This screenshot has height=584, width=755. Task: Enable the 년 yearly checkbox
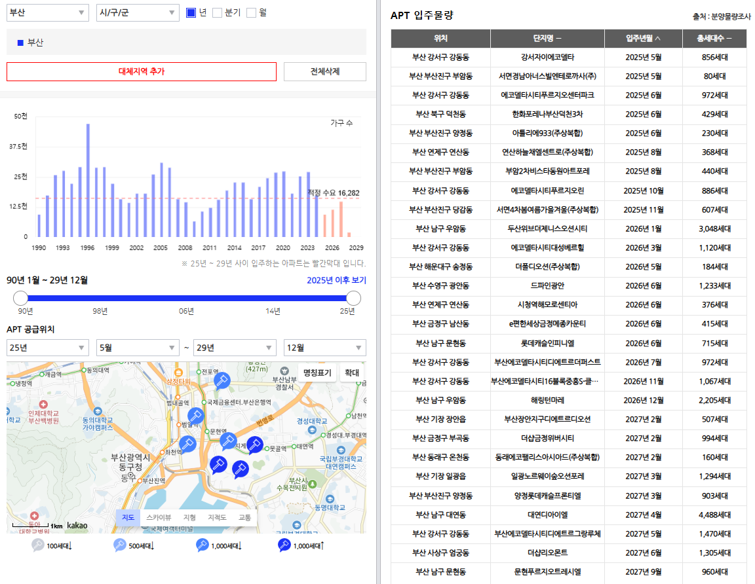pyautogui.click(x=191, y=12)
